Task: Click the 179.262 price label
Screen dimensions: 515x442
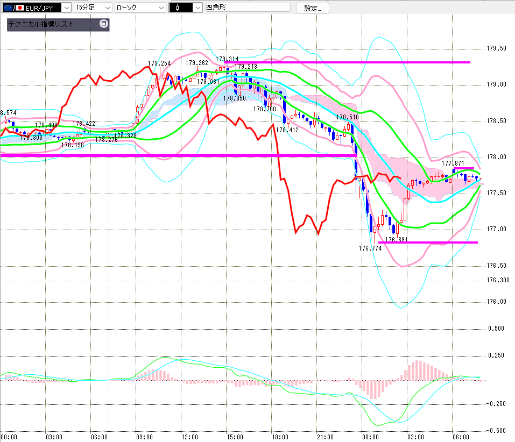Action: click(x=197, y=63)
